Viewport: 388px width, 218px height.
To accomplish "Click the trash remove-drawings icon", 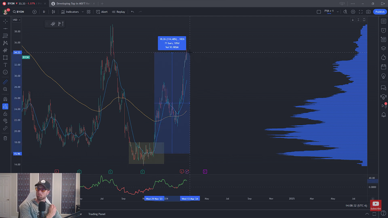I will click(5, 138).
